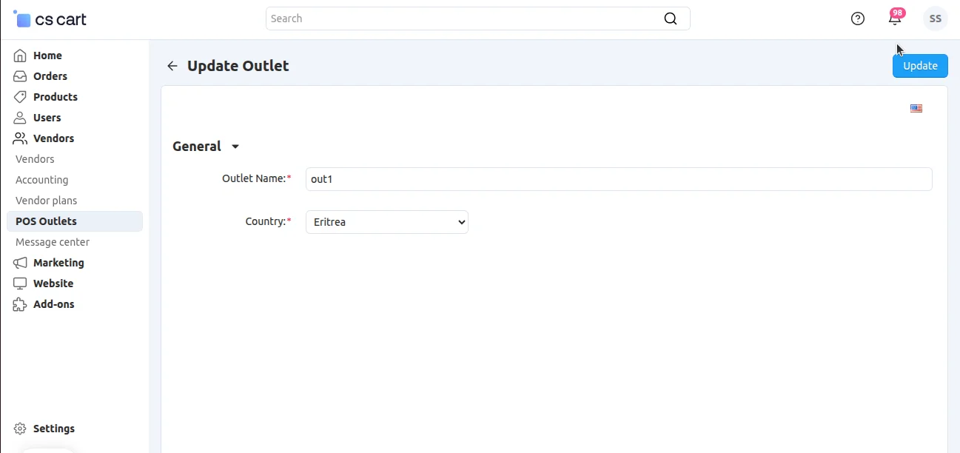Open the Products menu
Viewport: 960px width, 453px height.
(x=55, y=97)
